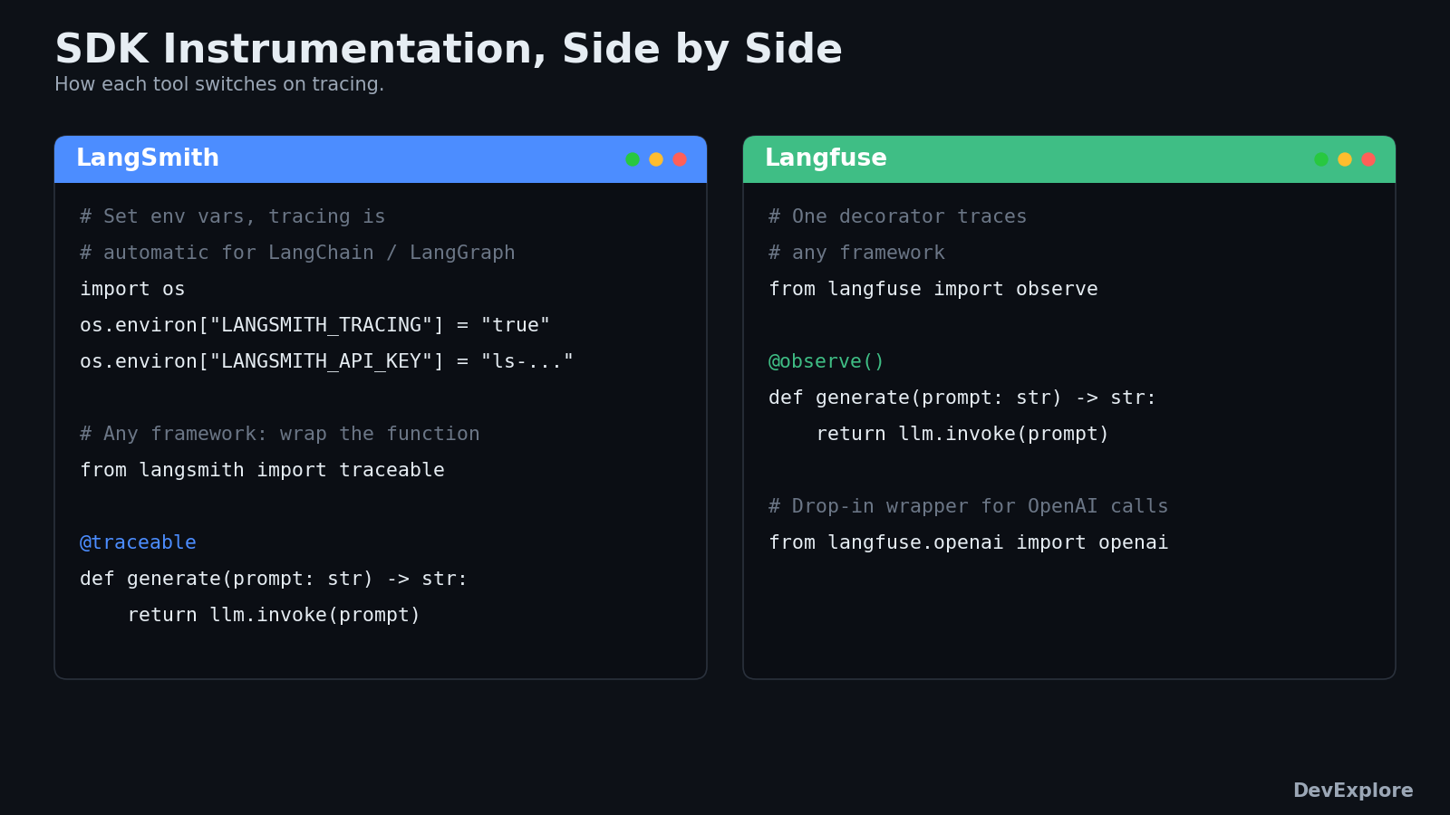Click the LANGSMITH_TRACING environ line
This screenshot has height=815, width=1450.
pos(315,325)
